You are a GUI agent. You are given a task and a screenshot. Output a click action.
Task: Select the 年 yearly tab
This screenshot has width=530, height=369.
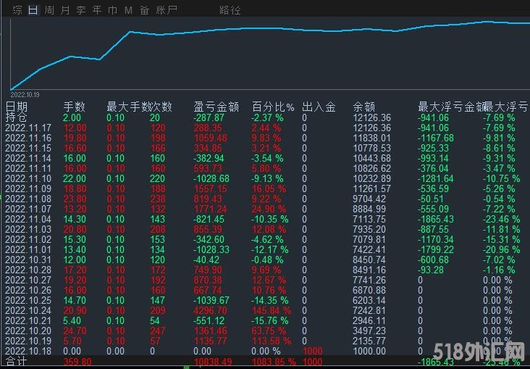point(97,10)
